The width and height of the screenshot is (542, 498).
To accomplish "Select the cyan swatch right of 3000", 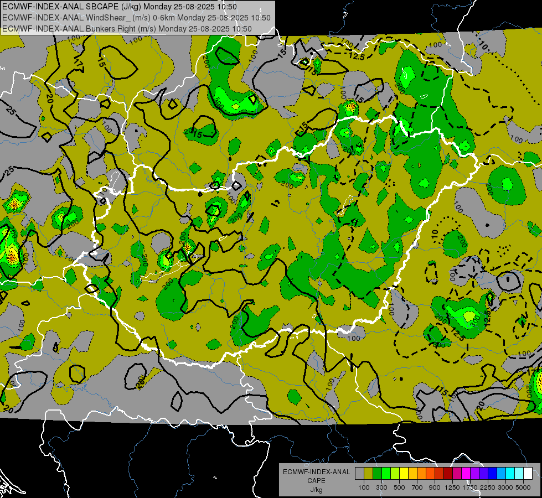I will pos(510,474).
